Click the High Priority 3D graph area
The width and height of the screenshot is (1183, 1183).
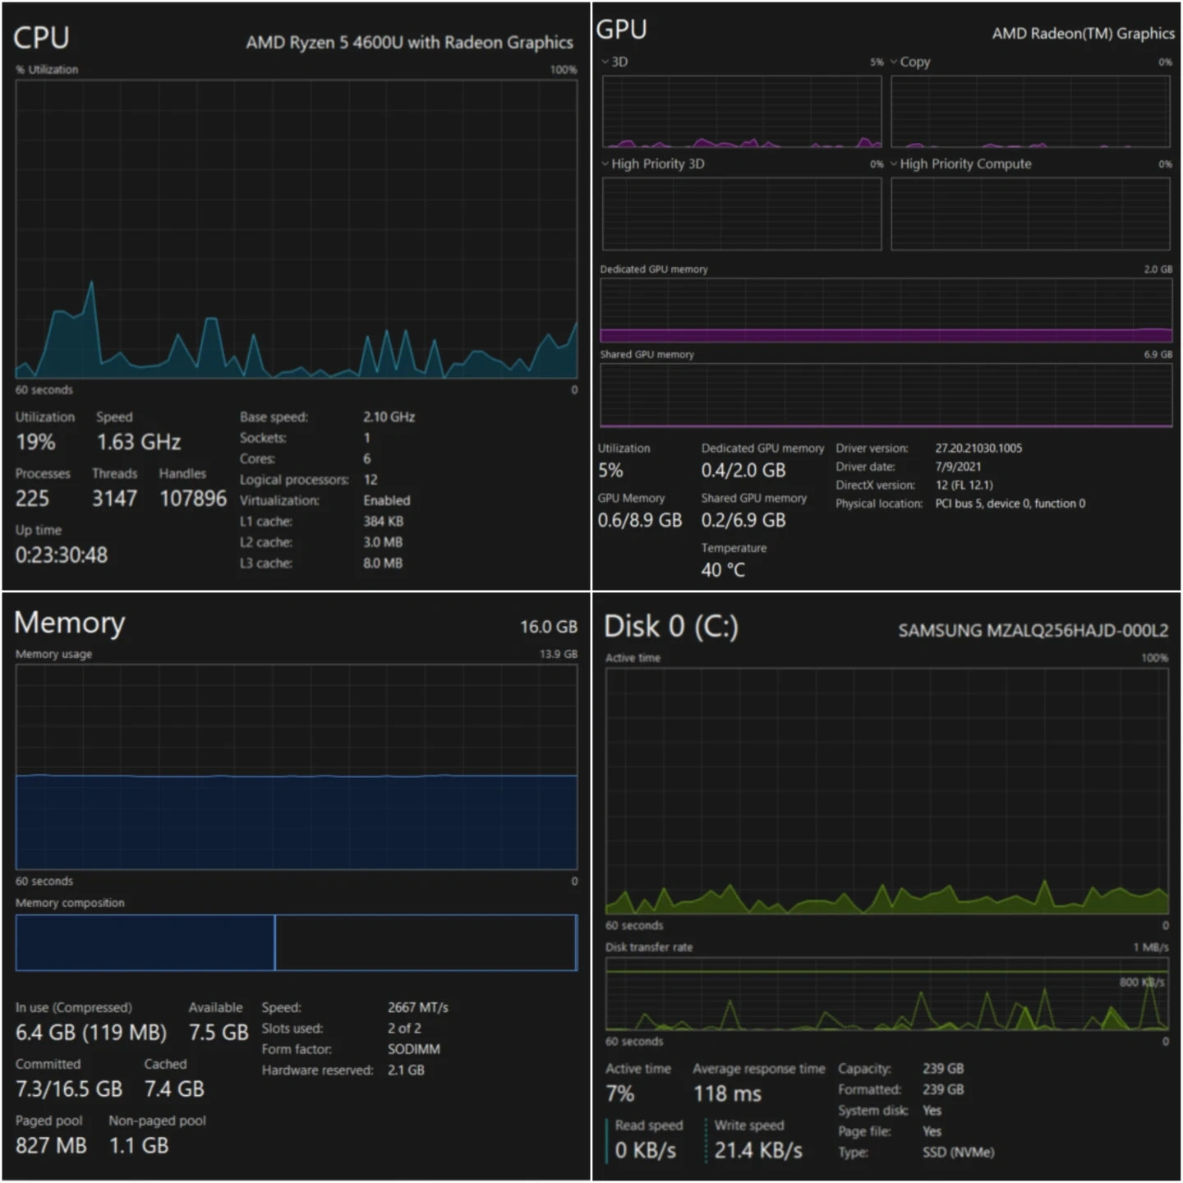742,214
